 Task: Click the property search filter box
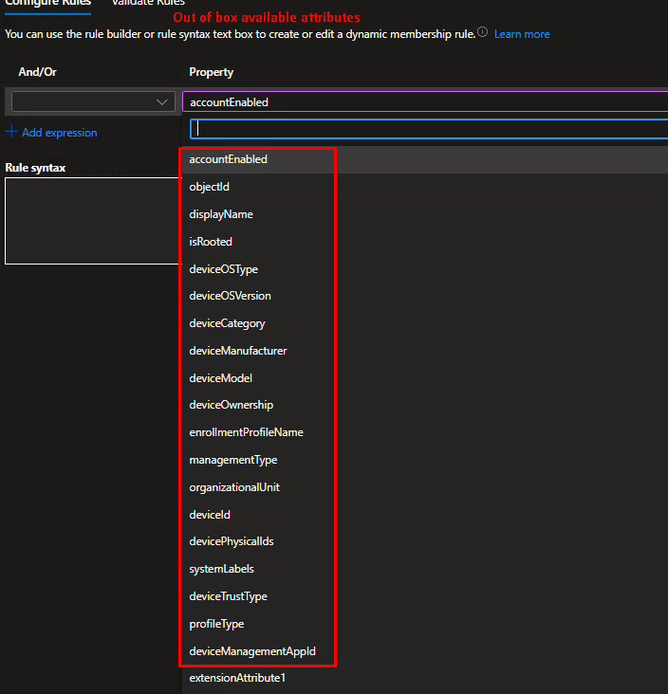point(429,129)
